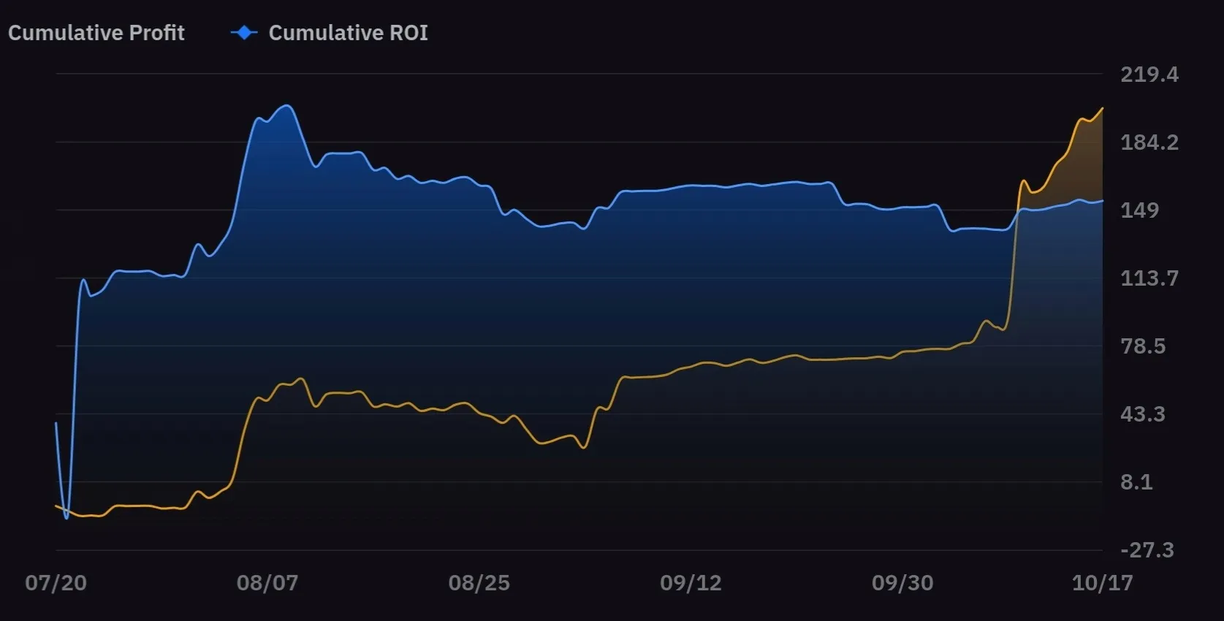
Task: Click the blue line's lowest dip near 07/20
Action: click(66, 517)
